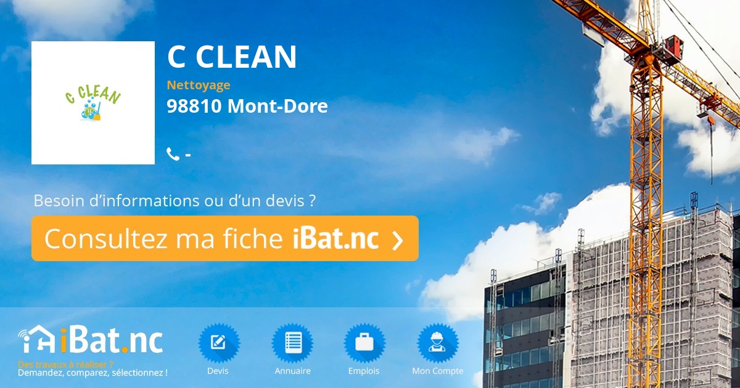Click the Annuaire label text

click(293, 371)
